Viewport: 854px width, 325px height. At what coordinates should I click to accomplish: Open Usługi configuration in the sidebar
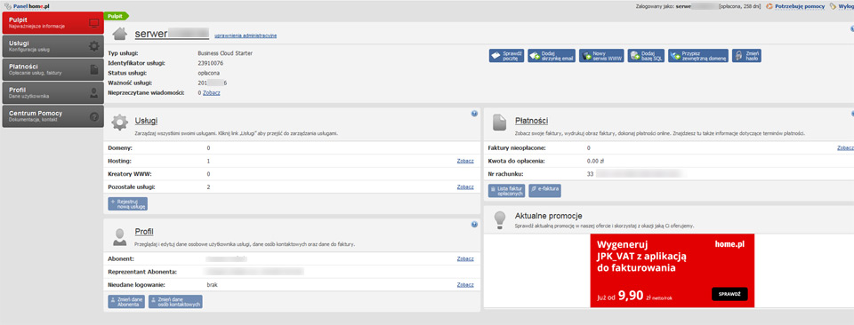click(52, 46)
